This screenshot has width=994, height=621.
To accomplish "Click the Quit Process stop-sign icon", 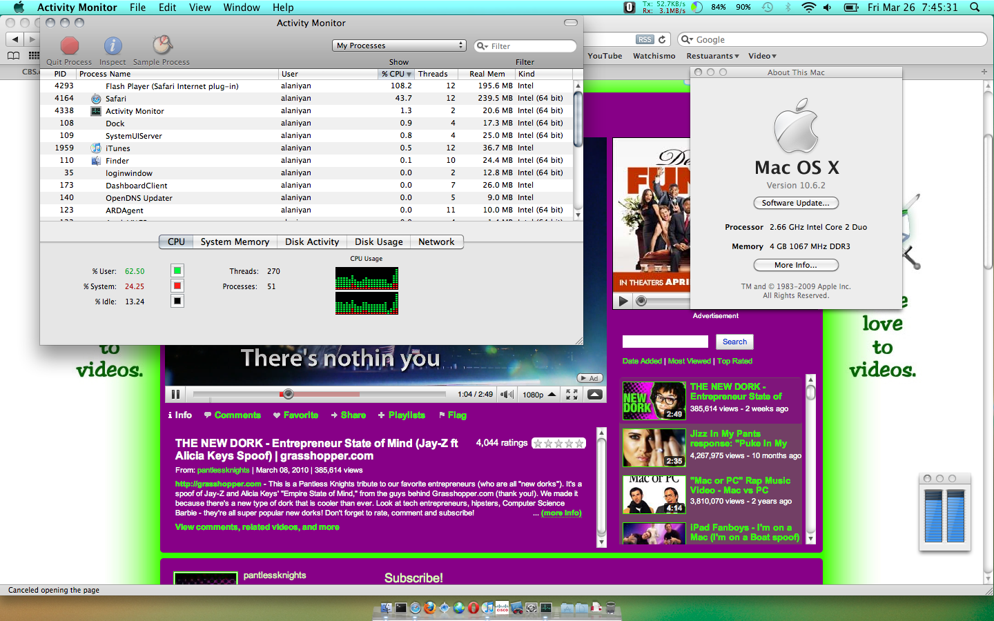I will click(x=70, y=46).
